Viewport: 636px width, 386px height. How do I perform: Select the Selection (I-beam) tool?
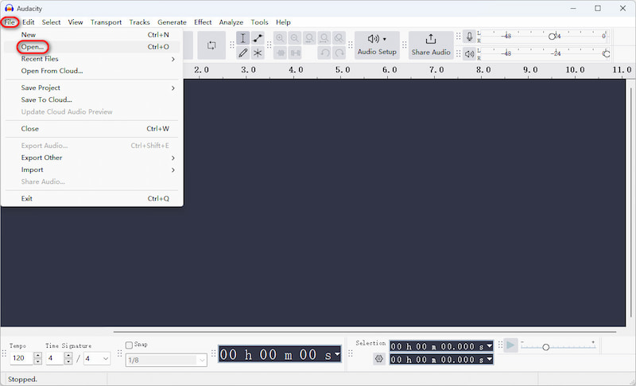point(242,38)
